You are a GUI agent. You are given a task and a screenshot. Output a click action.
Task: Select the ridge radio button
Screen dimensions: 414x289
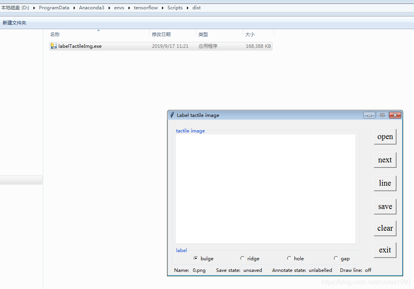coord(242,258)
